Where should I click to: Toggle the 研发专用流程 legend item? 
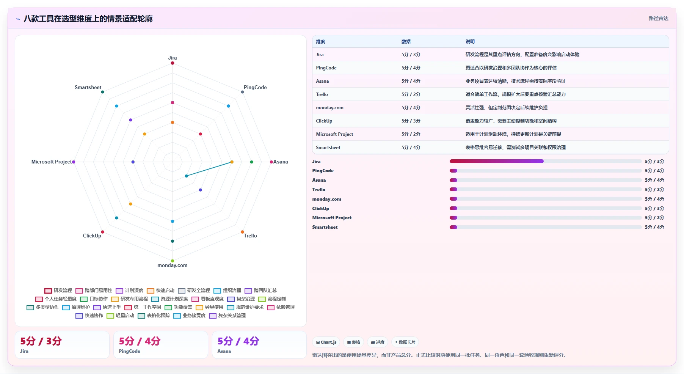click(129, 299)
